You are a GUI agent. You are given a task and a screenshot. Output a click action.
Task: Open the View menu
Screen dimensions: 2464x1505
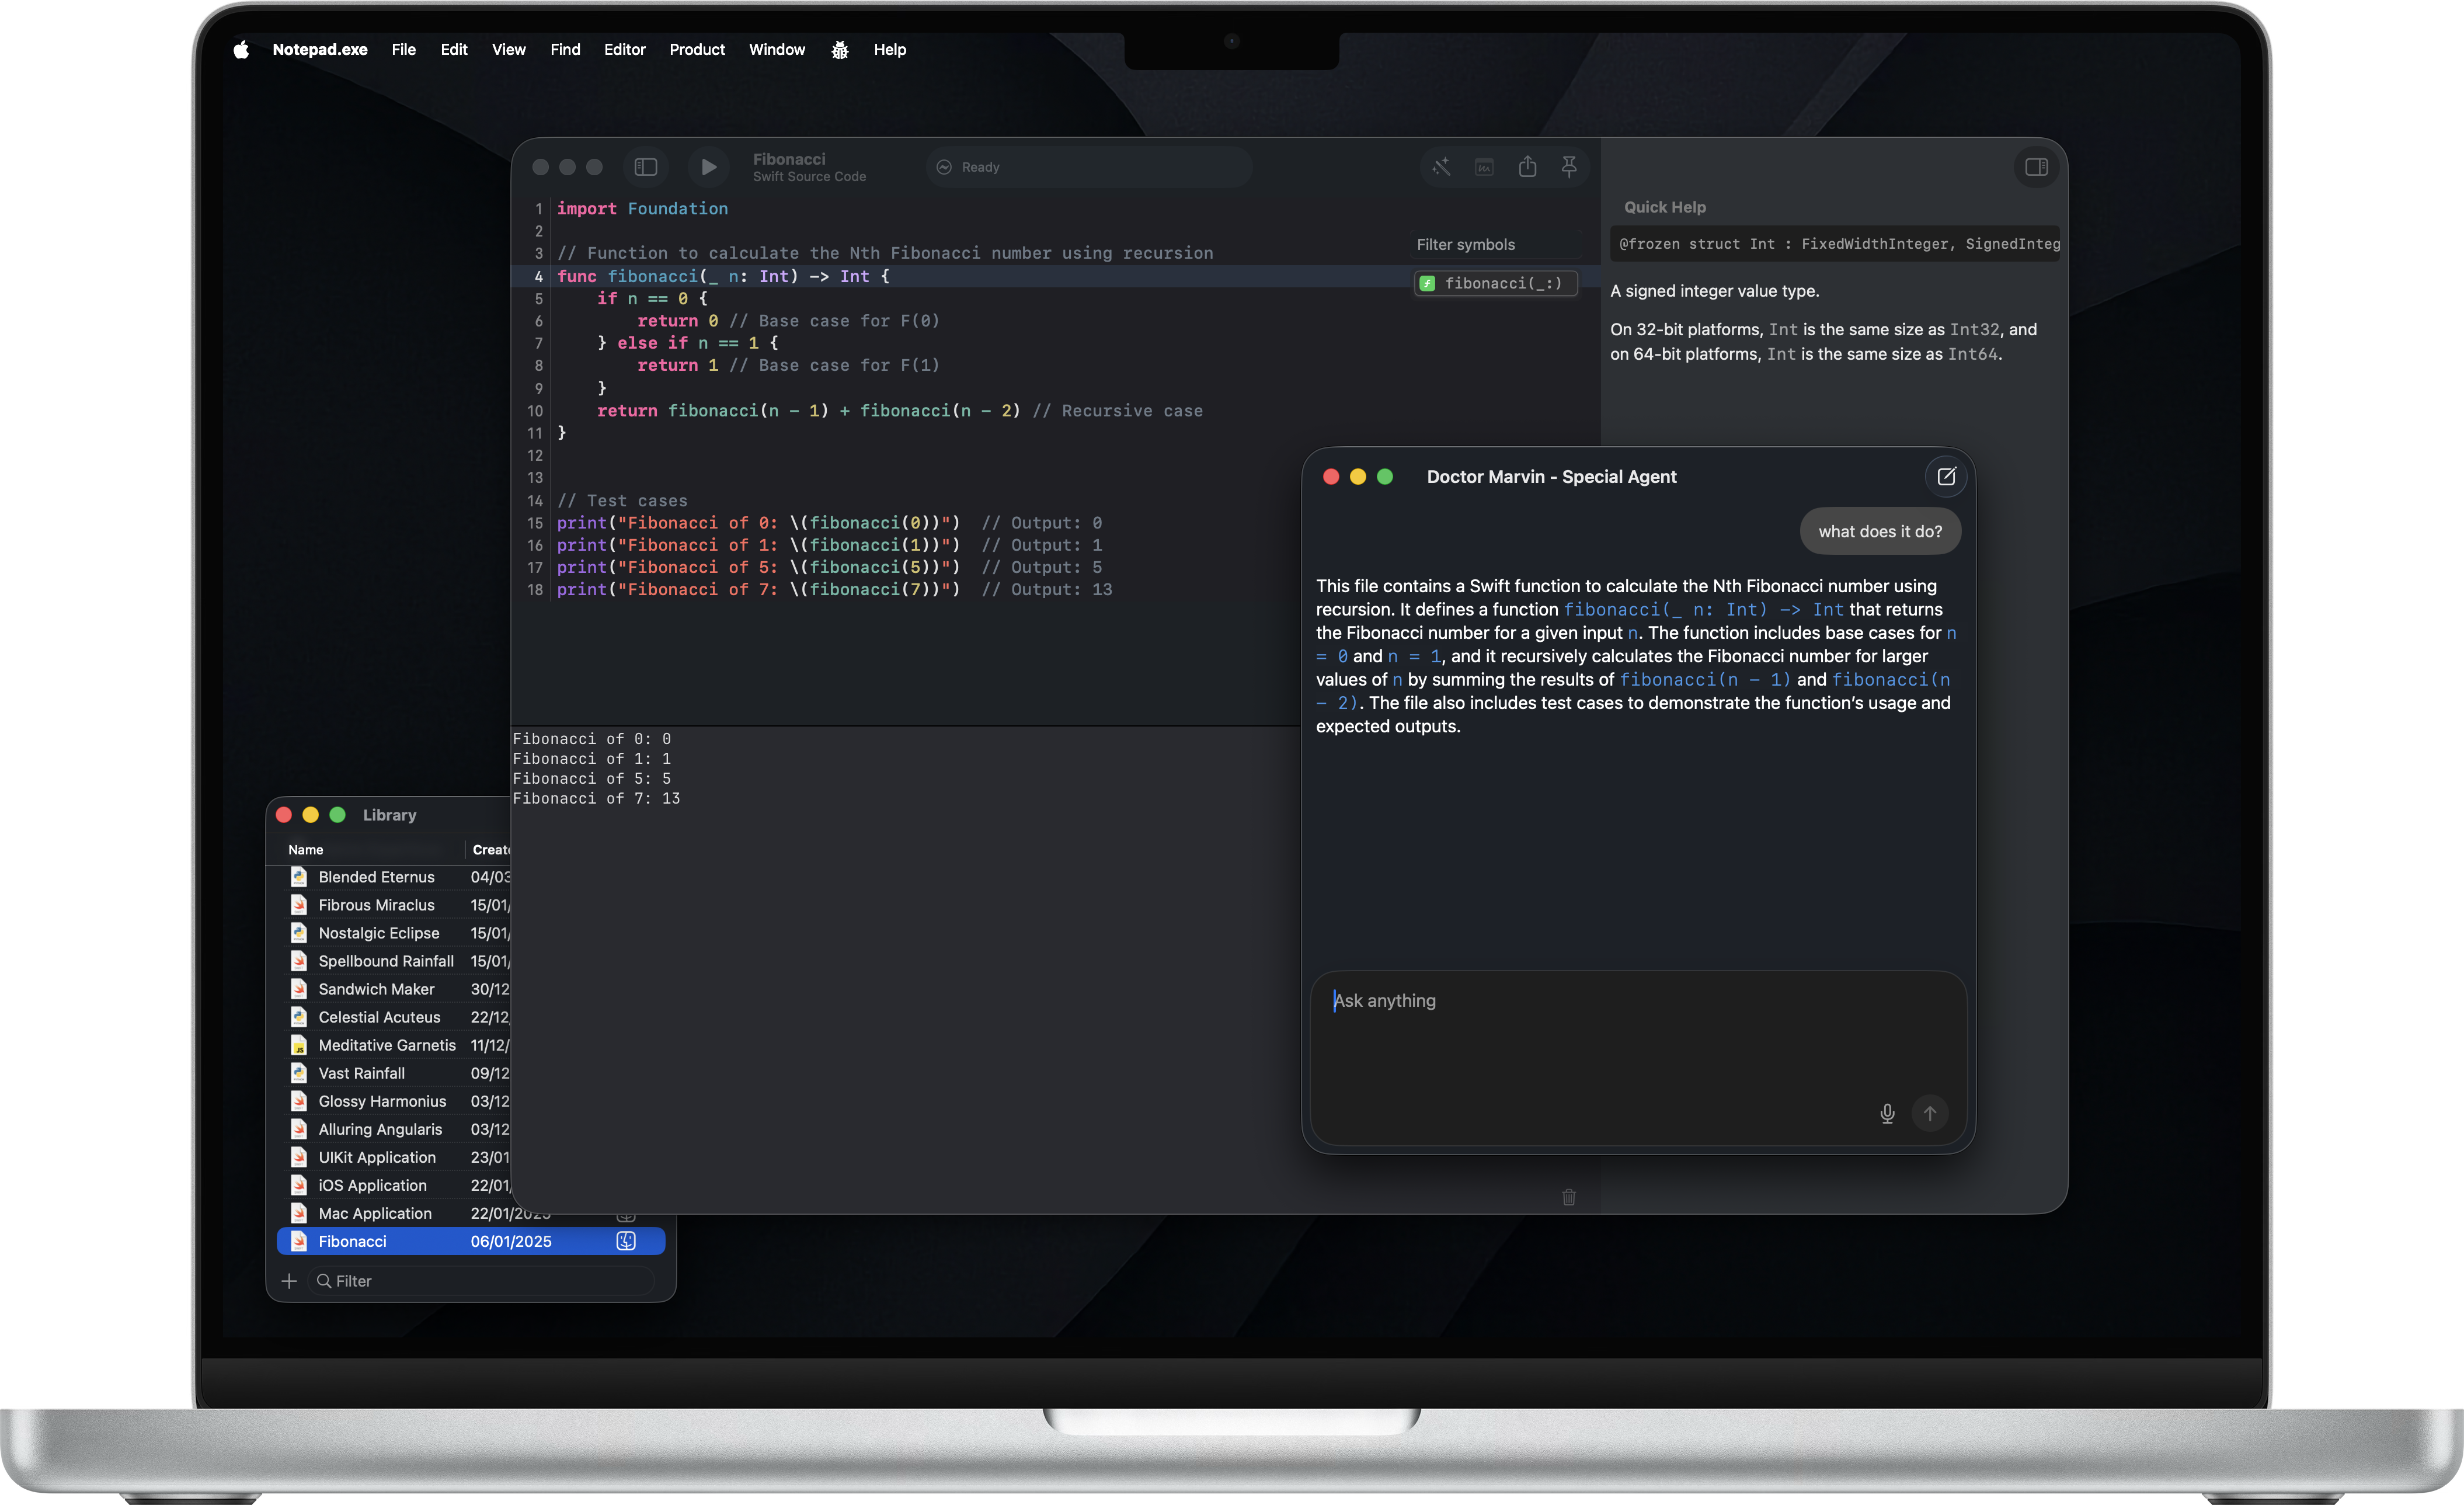click(509, 50)
